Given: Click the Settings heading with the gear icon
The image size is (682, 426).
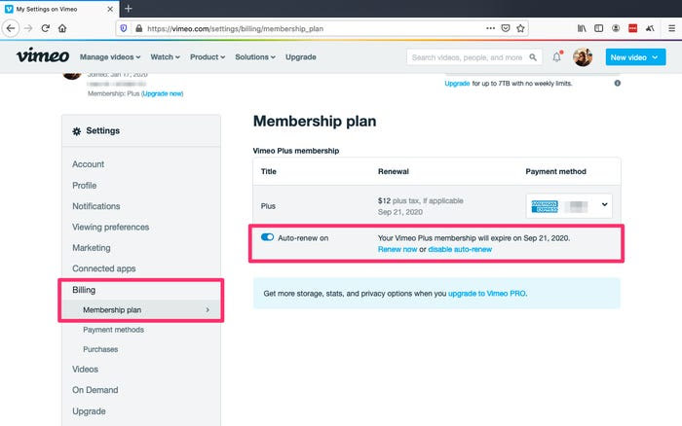Looking at the screenshot, I should pos(96,130).
